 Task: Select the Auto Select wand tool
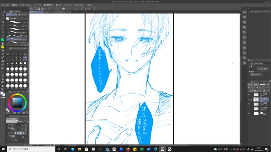tap(3, 33)
